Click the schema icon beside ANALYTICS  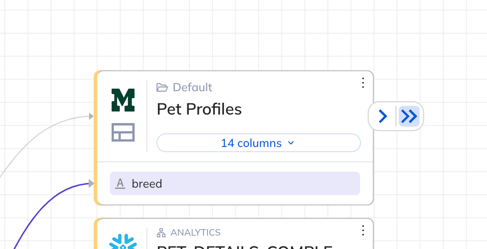pos(161,233)
